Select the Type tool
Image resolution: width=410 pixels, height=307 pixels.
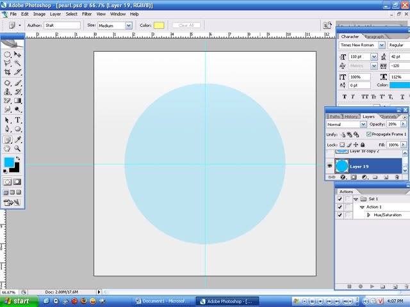coord(17,120)
